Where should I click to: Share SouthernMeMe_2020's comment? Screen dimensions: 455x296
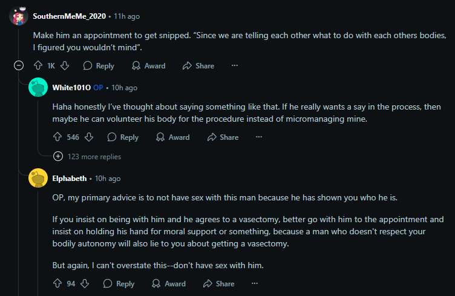pyautogui.click(x=198, y=65)
